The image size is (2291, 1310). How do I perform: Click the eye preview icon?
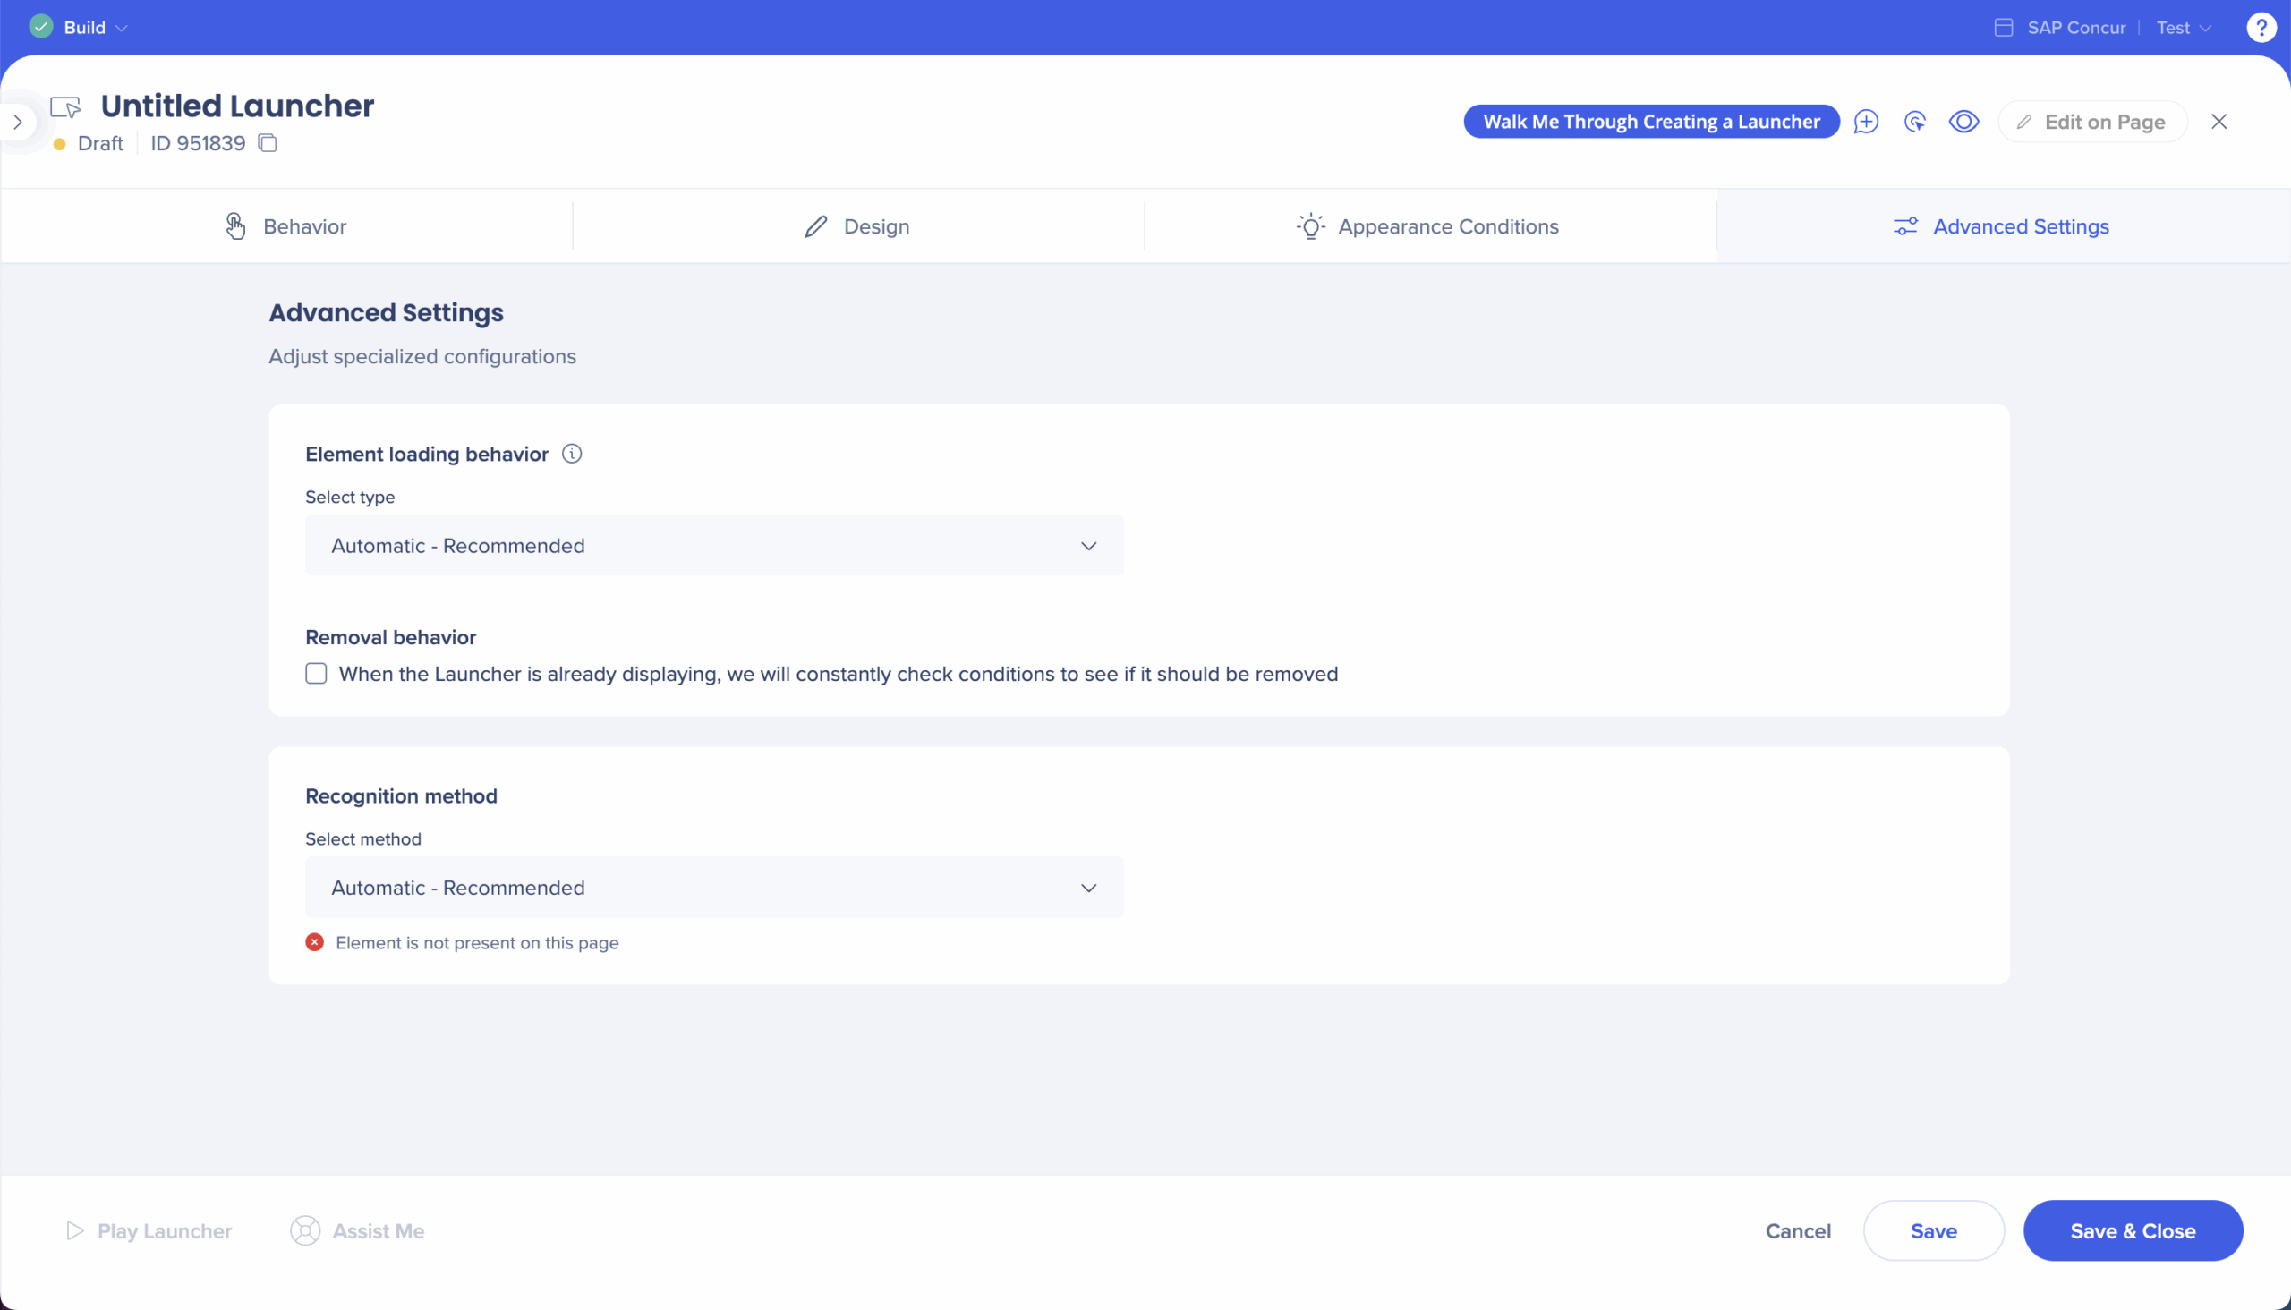1963,122
